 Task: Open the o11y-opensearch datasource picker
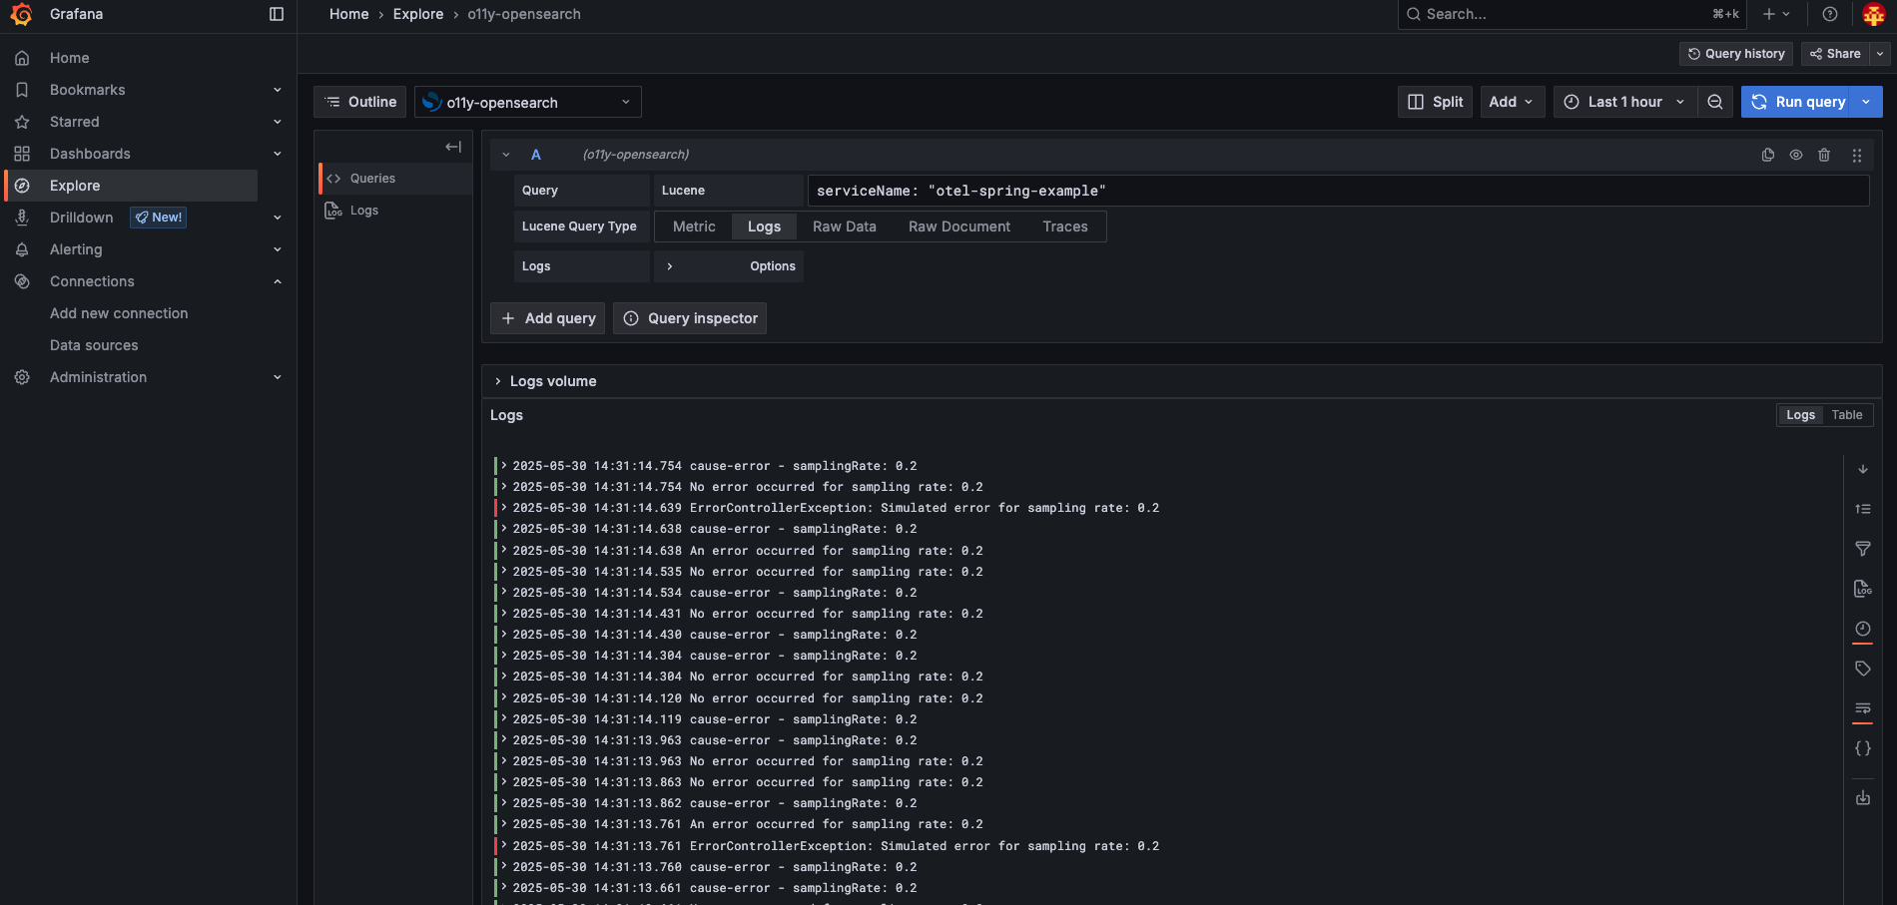[527, 102]
